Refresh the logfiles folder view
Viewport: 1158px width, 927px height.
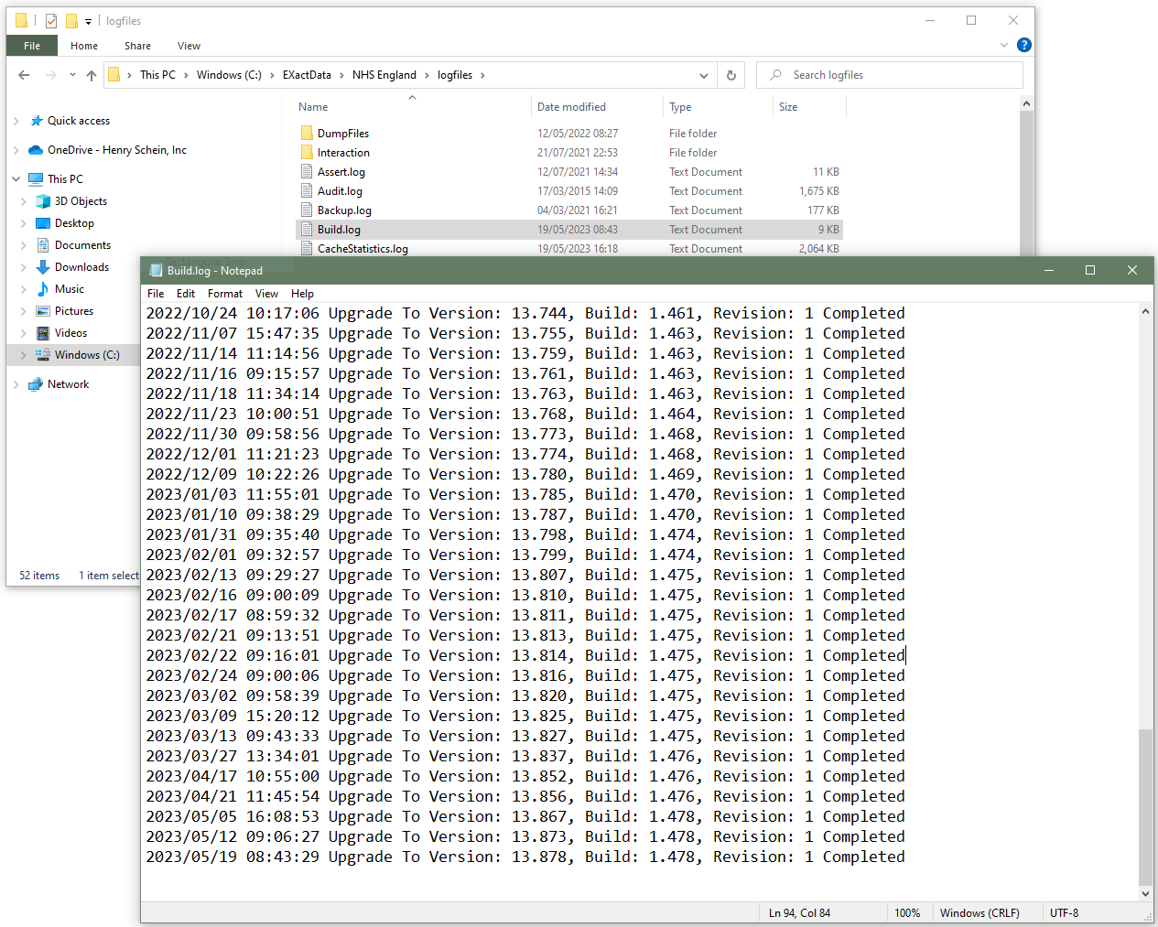731,75
